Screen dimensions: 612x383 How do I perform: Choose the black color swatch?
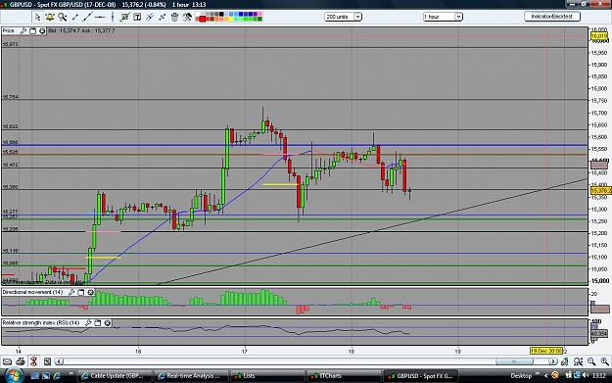tap(221, 14)
